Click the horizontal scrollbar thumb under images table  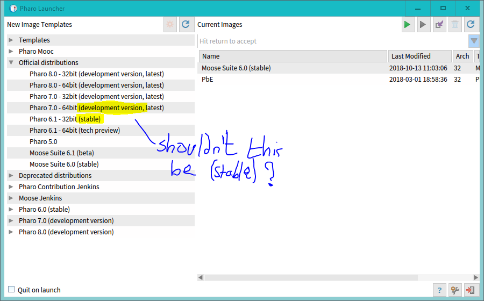(311, 277)
